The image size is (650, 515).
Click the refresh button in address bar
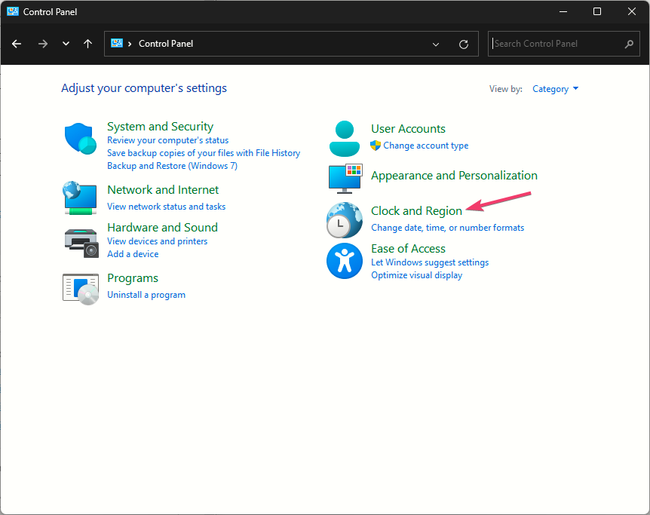pyautogui.click(x=464, y=44)
